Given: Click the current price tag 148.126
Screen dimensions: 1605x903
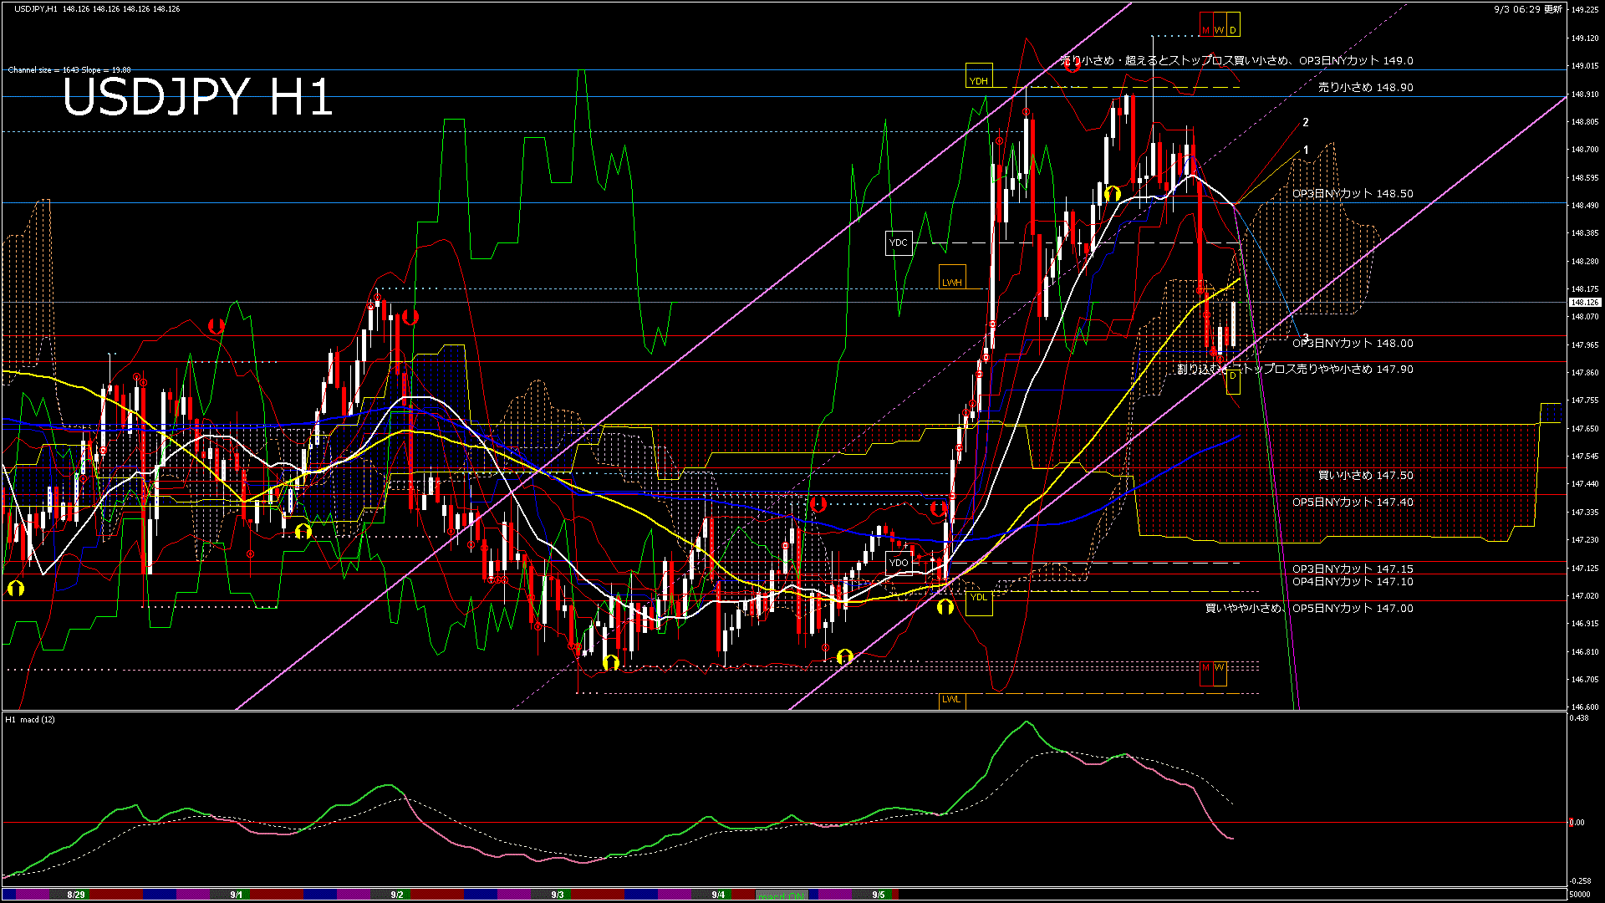Looking at the screenshot, I should pyautogui.click(x=1585, y=303).
